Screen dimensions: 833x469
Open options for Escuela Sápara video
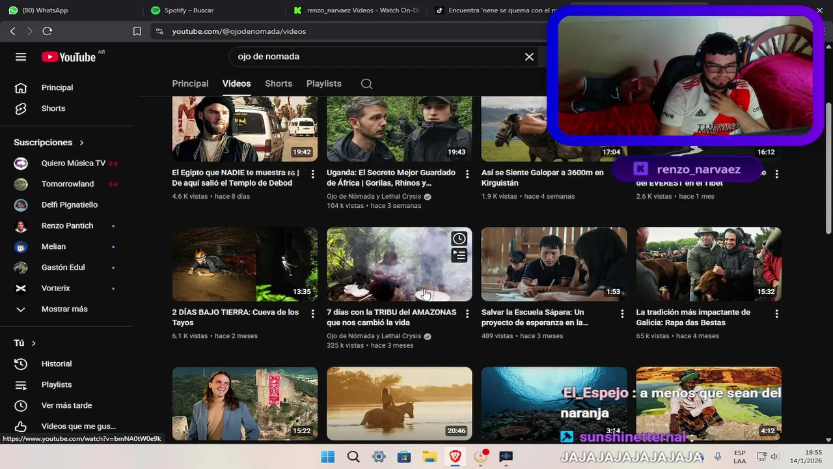(622, 313)
